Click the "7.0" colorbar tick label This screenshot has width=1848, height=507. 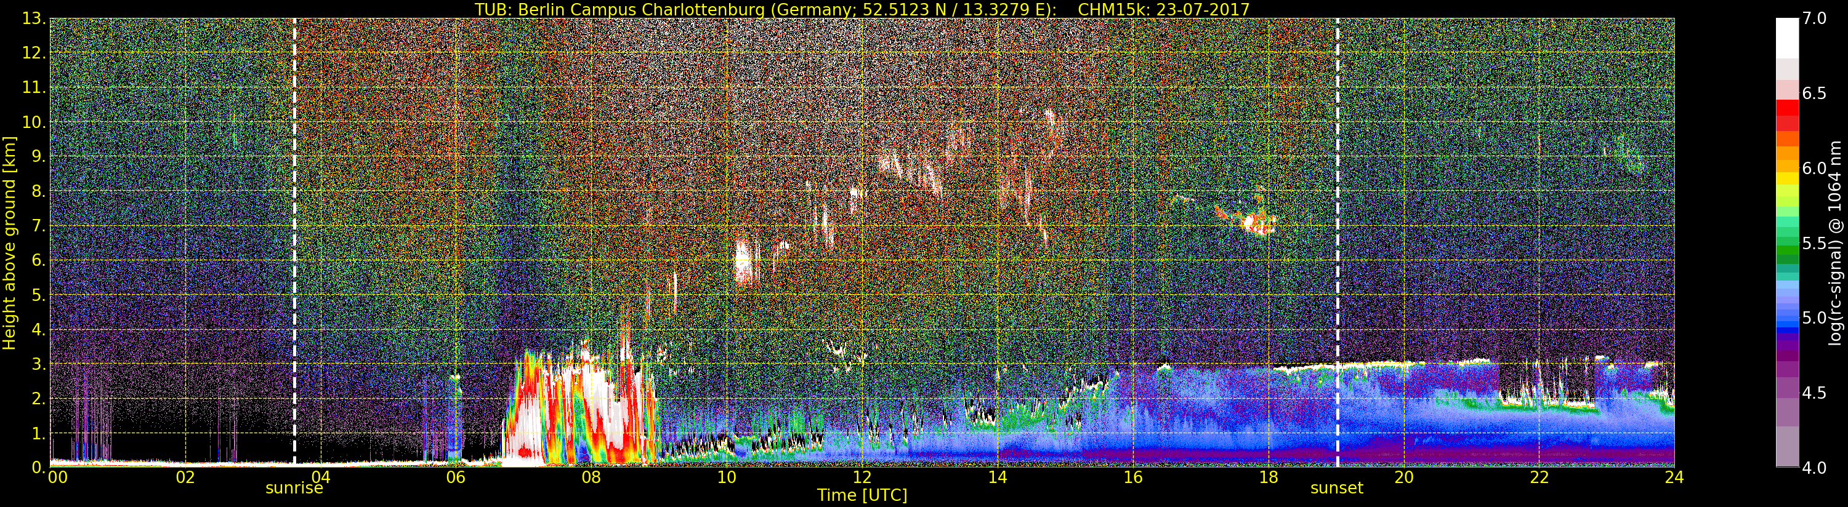click(1814, 18)
